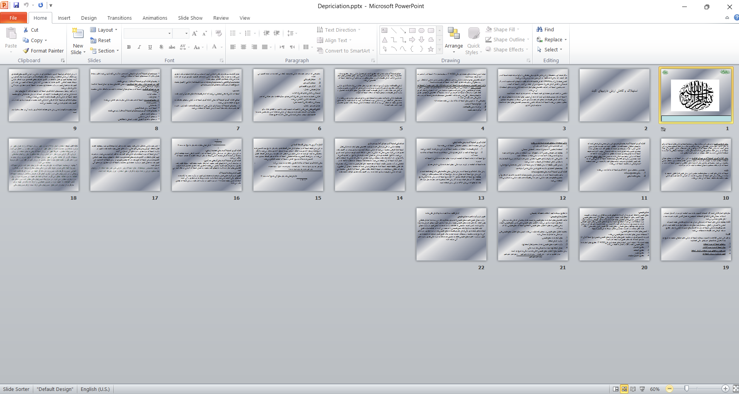Viewport: 739px width, 394px height.
Task: Click the Undo icon in title bar
Action: 26,5
